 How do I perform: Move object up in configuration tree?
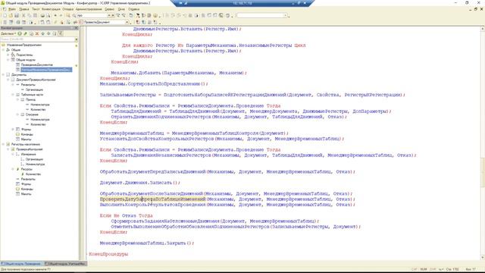point(42,33)
